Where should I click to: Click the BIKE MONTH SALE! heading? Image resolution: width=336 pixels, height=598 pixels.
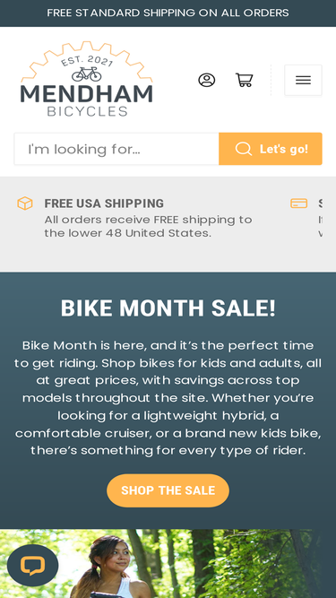point(168,308)
